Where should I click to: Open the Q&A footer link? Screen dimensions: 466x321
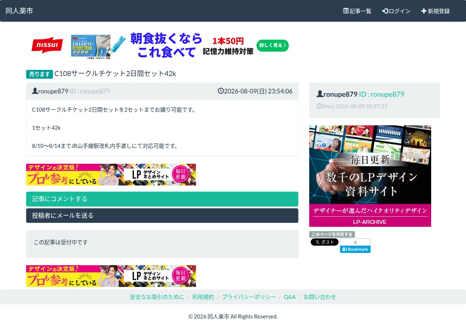pyautogui.click(x=290, y=297)
